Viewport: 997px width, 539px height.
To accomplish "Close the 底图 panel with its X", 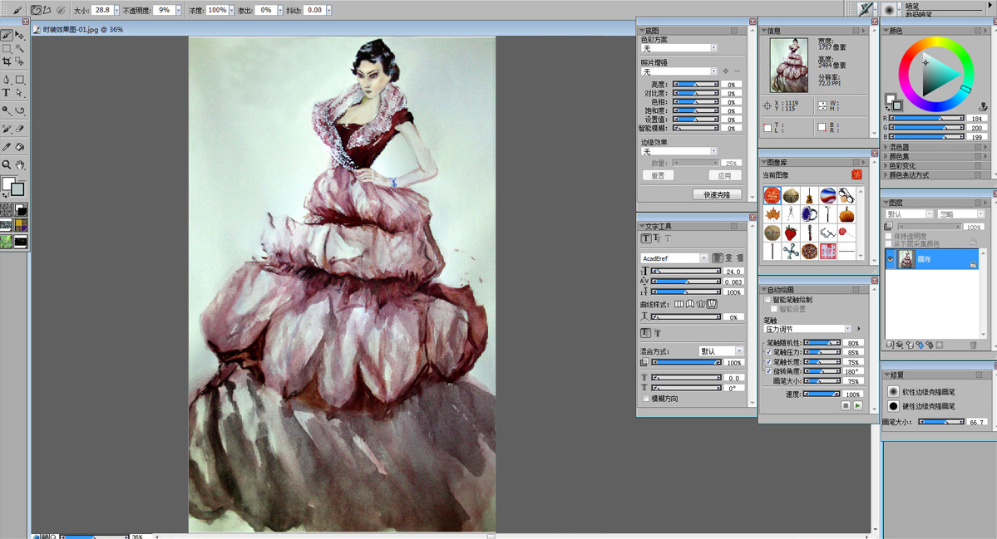I will [x=733, y=31].
